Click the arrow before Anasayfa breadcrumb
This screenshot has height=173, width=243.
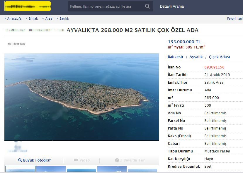pos(5,18)
